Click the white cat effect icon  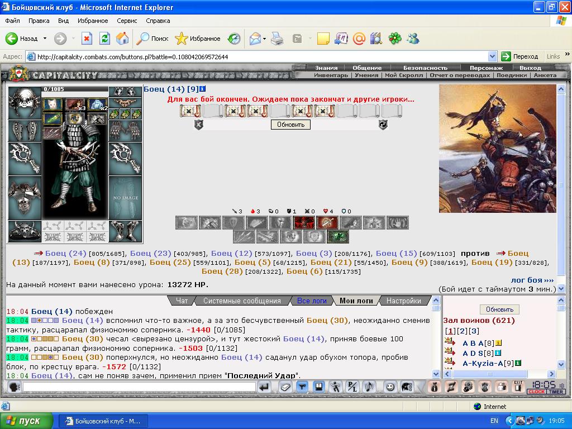[53, 104]
